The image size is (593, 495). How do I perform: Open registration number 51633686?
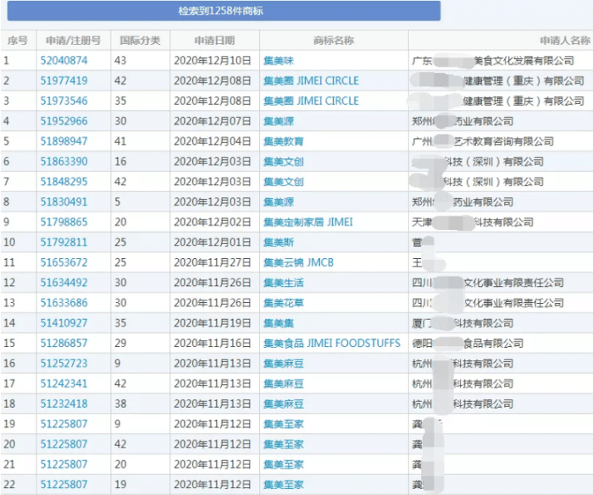click(x=64, y=303)
